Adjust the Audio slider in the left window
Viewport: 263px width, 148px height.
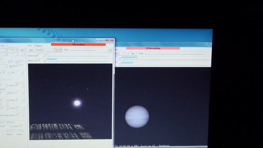[83, 50]
